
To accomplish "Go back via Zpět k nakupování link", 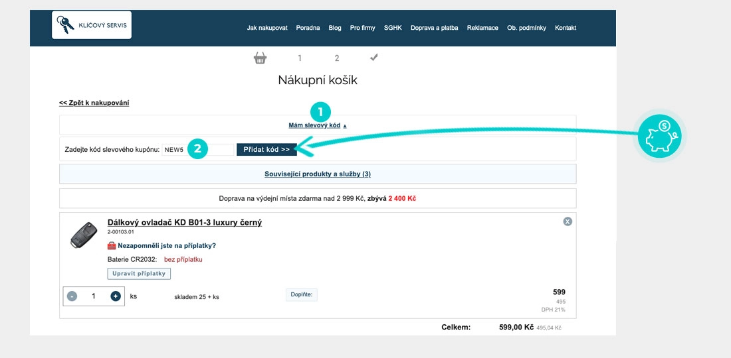I will 94,103.
